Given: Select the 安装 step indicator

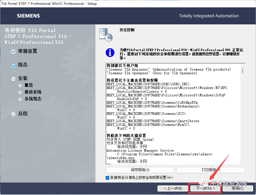Looking at the screenshot, I should (13, 79).
